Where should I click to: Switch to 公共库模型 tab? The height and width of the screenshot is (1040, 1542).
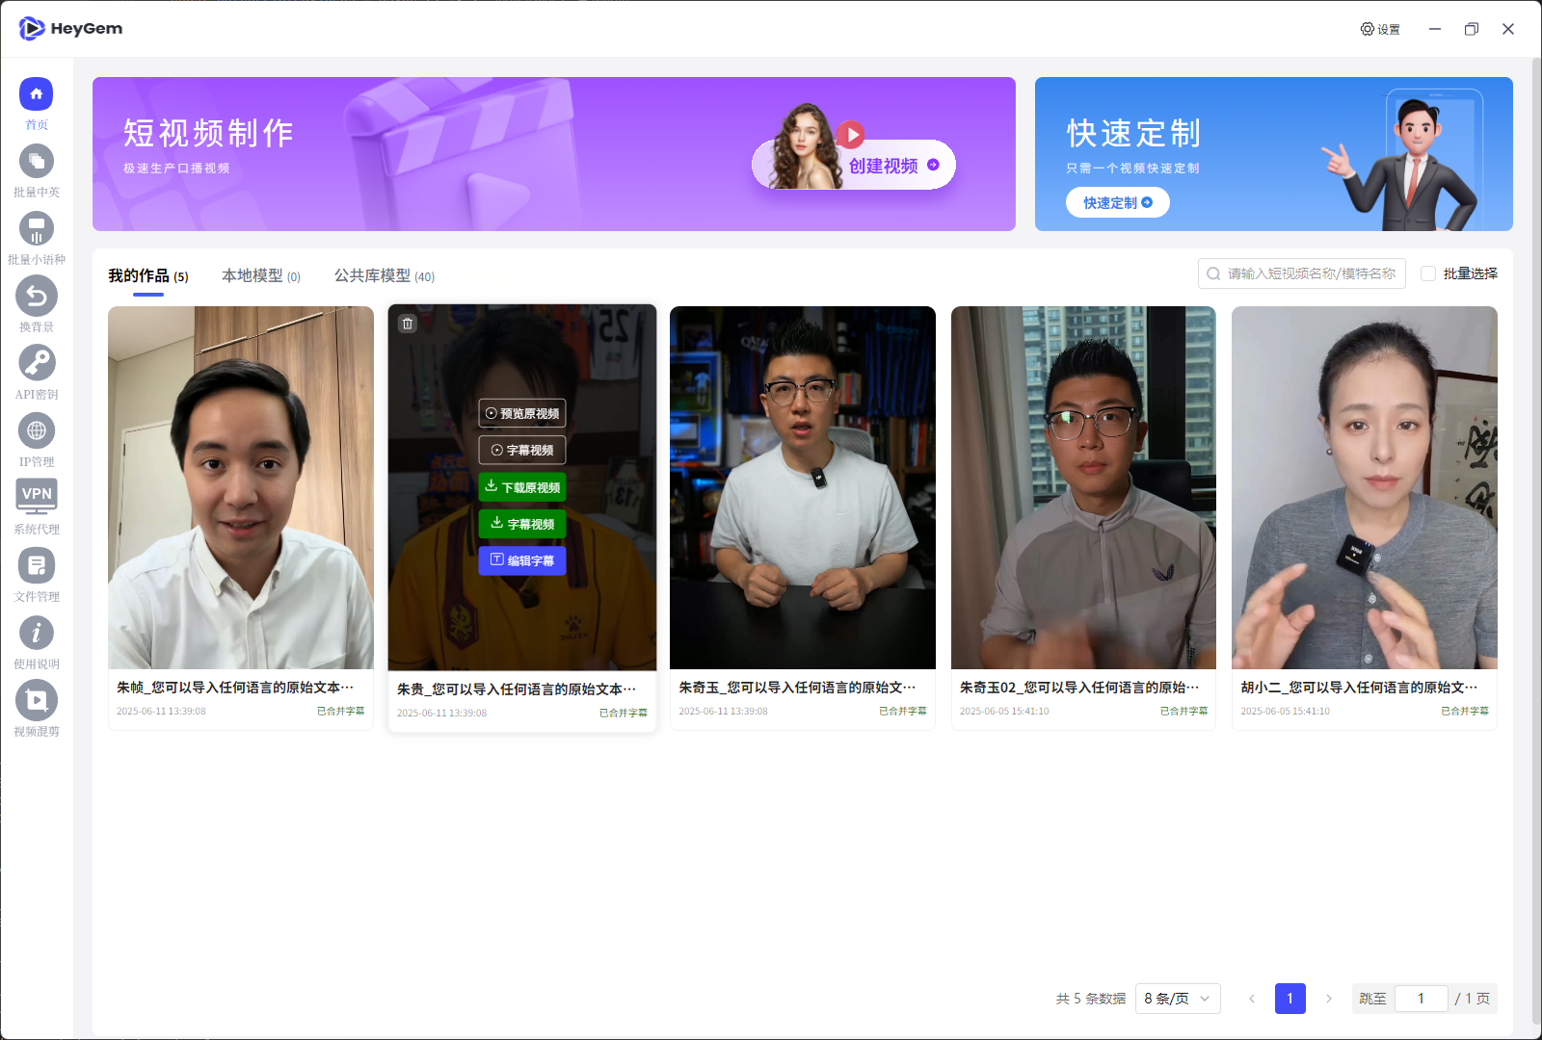point(385,276)
